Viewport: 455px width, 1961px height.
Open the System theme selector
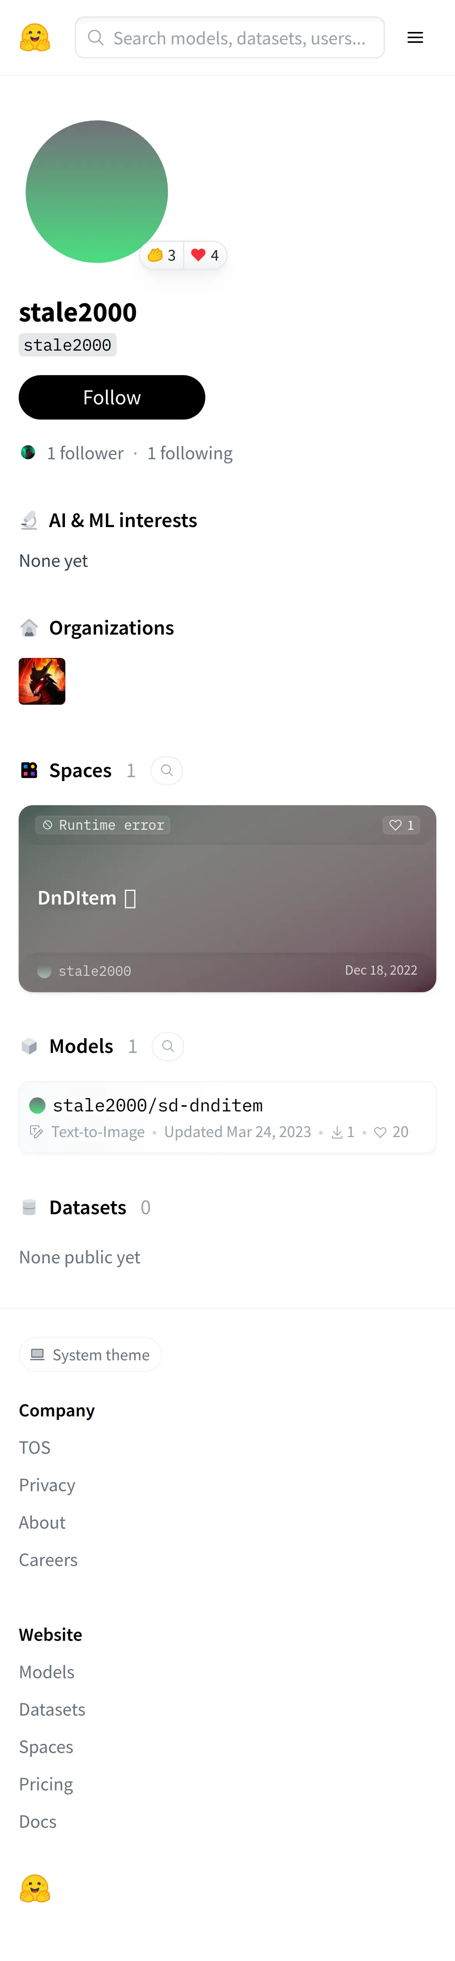click(x=90, y=1354)
